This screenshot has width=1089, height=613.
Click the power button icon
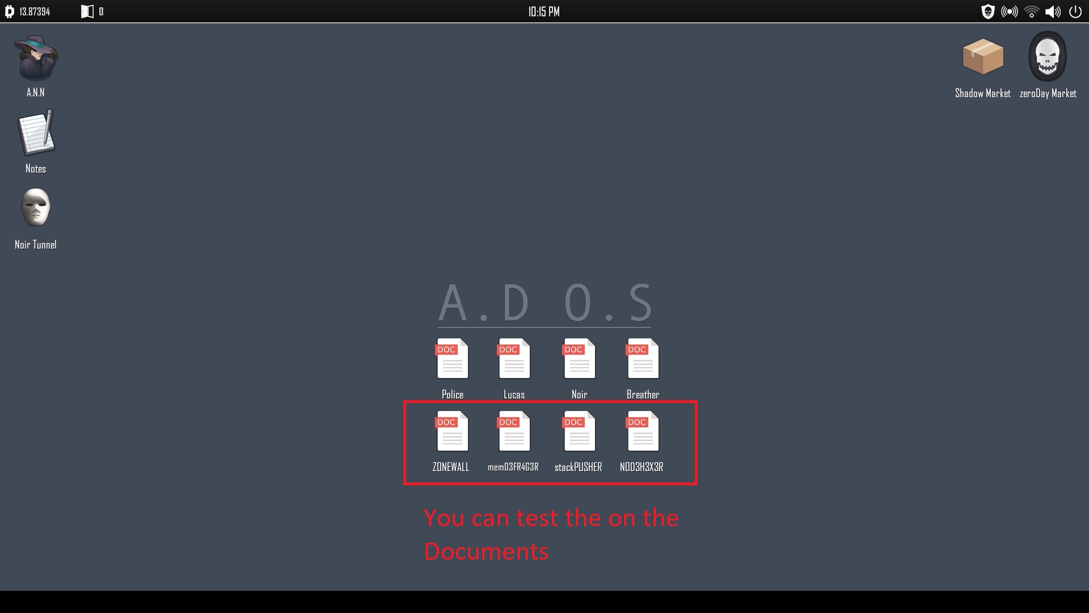pyautogui.click(x=1075, y=11)
